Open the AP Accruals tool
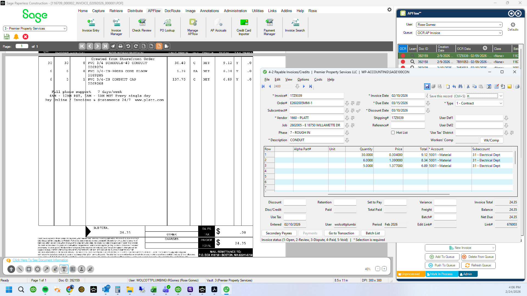 218,26
